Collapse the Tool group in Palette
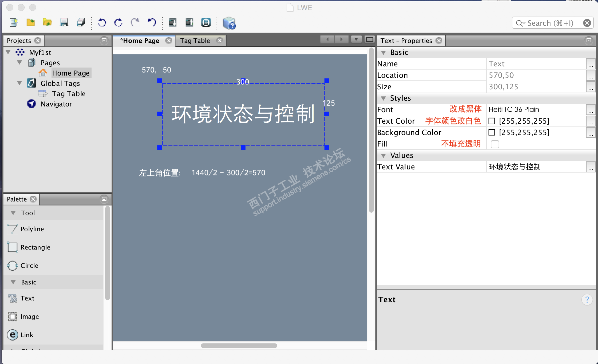 pyautogui.click(x=13, y=213)
